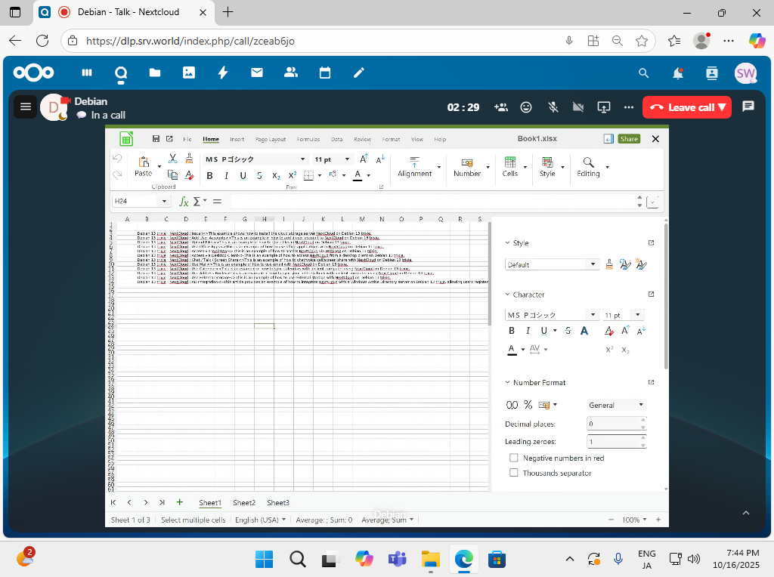Open the General number format dropdown
774x577 pixels.
click(616, 405)
